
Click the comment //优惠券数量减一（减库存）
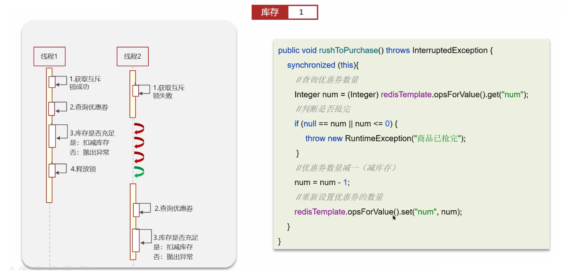(346, 168)
